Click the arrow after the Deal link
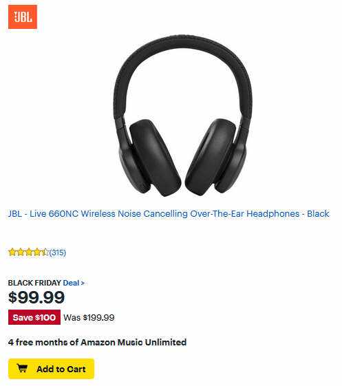 pyautogui.click(x=83, y=283)
